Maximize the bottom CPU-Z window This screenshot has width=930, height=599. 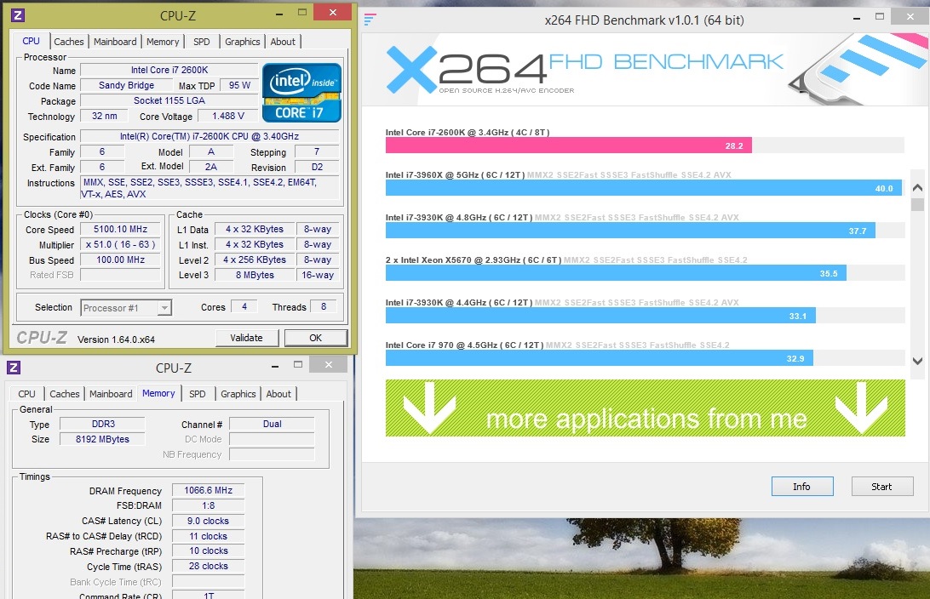click(298, 365)
